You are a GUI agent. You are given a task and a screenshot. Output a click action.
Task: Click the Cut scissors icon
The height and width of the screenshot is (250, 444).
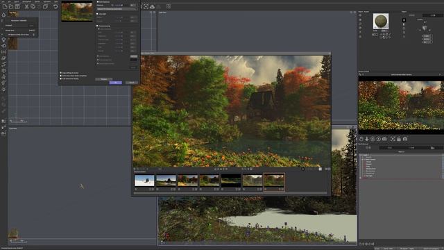coord(26,6)
